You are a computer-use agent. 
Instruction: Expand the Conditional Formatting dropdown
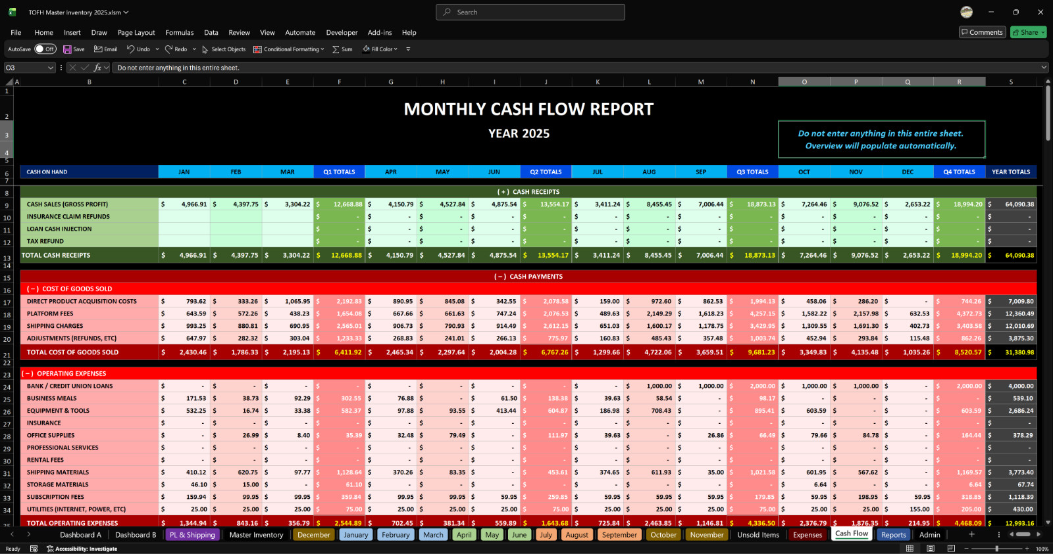pos(322,49)
